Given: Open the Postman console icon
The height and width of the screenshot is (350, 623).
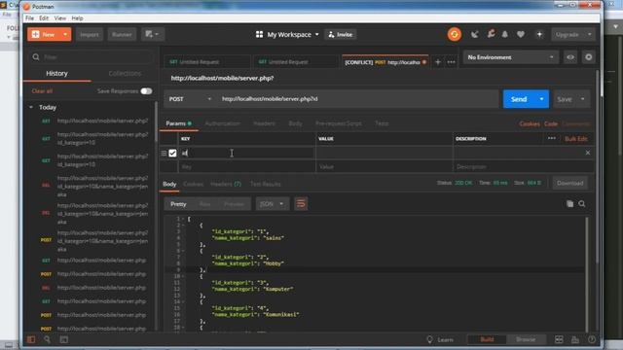Looking at the screenshot, I should 64,339.
